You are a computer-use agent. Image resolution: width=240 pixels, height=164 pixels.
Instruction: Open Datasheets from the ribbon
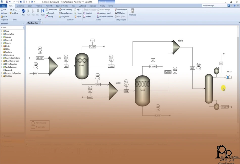132,12
